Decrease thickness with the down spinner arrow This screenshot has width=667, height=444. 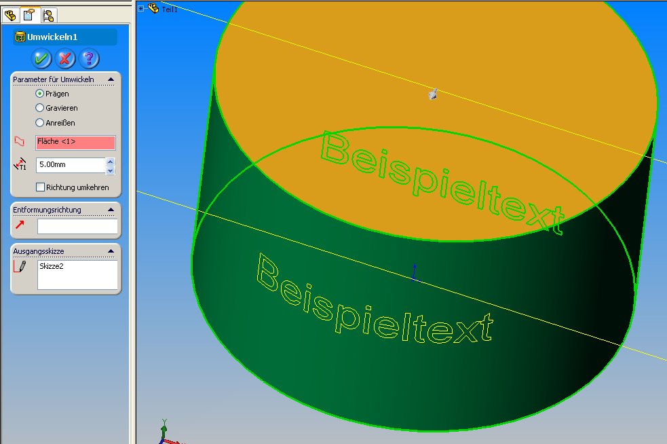coord(110,170)
